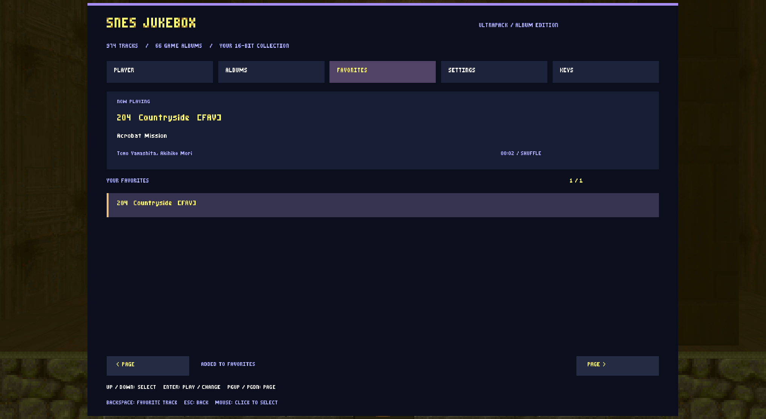Open the Keys tab
Image resolution: width=766 pixels, height=419 pixels.
click(606, 72)
